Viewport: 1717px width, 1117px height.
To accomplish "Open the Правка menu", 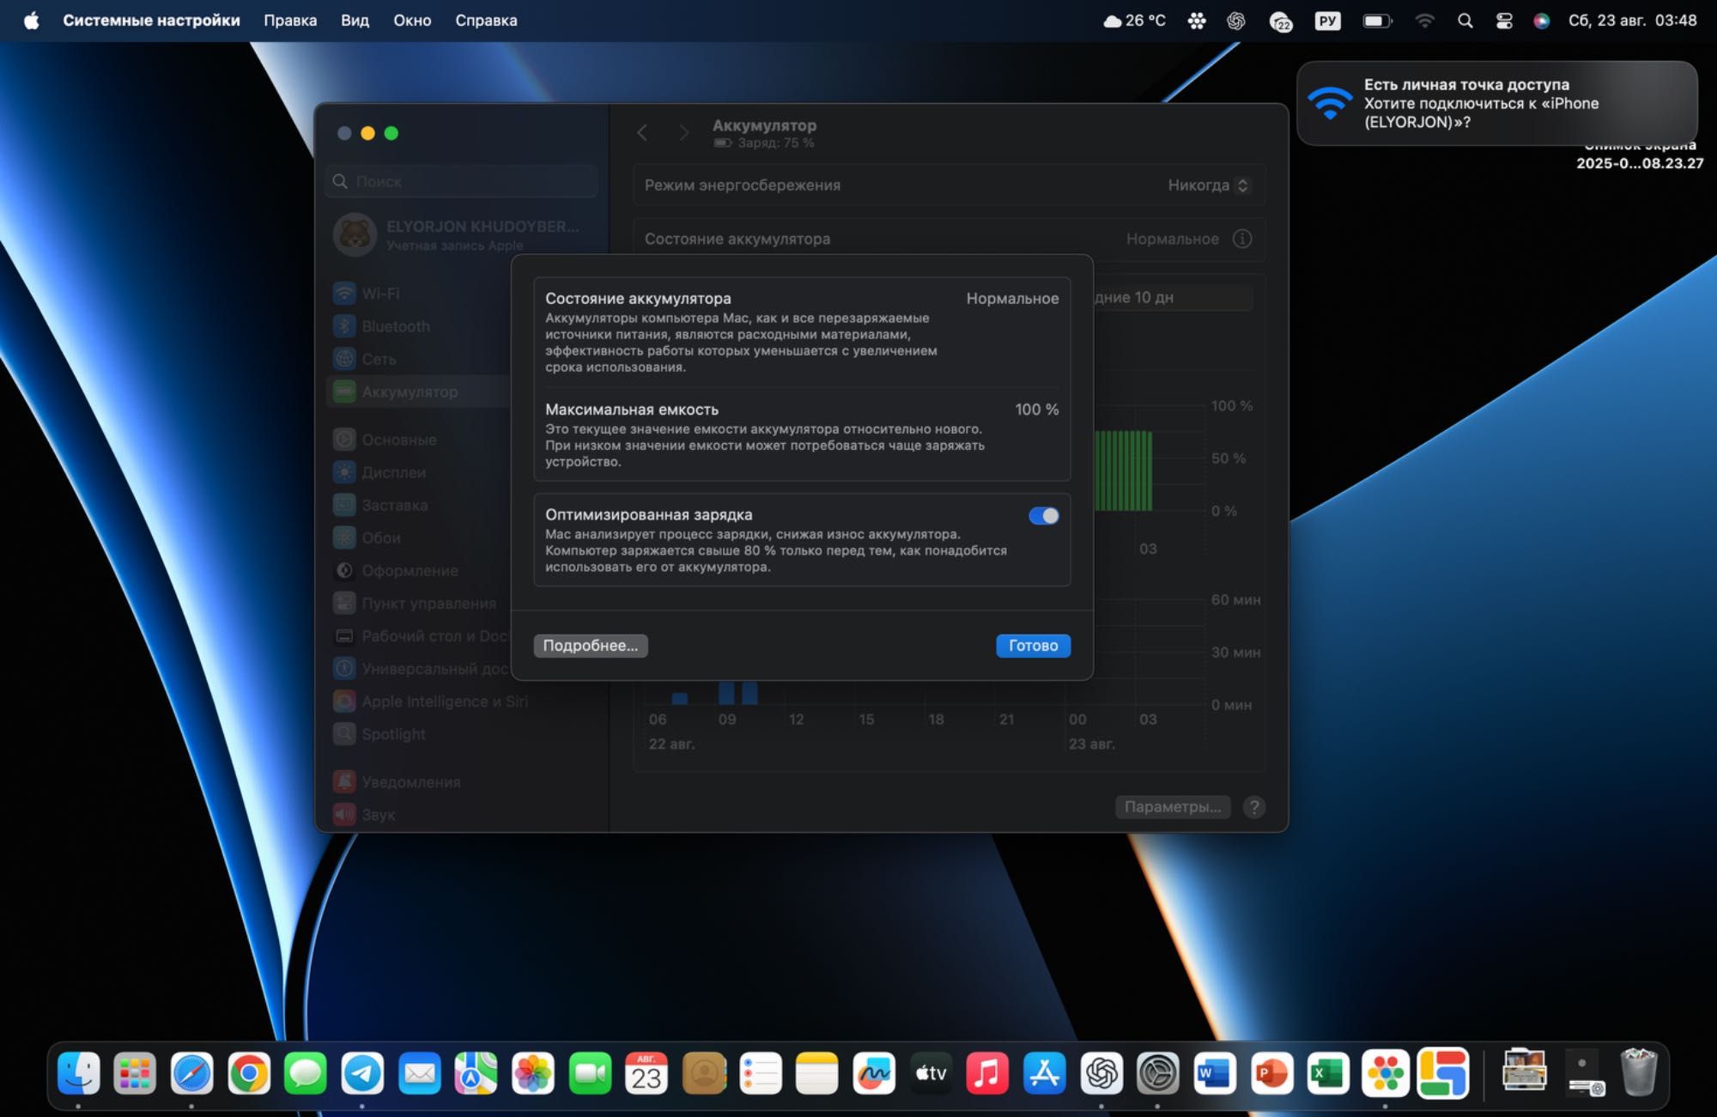I will click(x=290, y=21).
